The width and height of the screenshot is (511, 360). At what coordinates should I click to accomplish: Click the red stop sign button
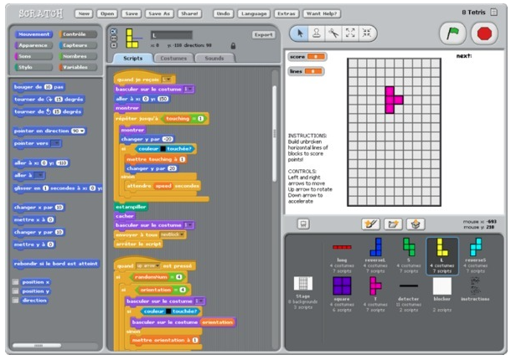(484, 33)
